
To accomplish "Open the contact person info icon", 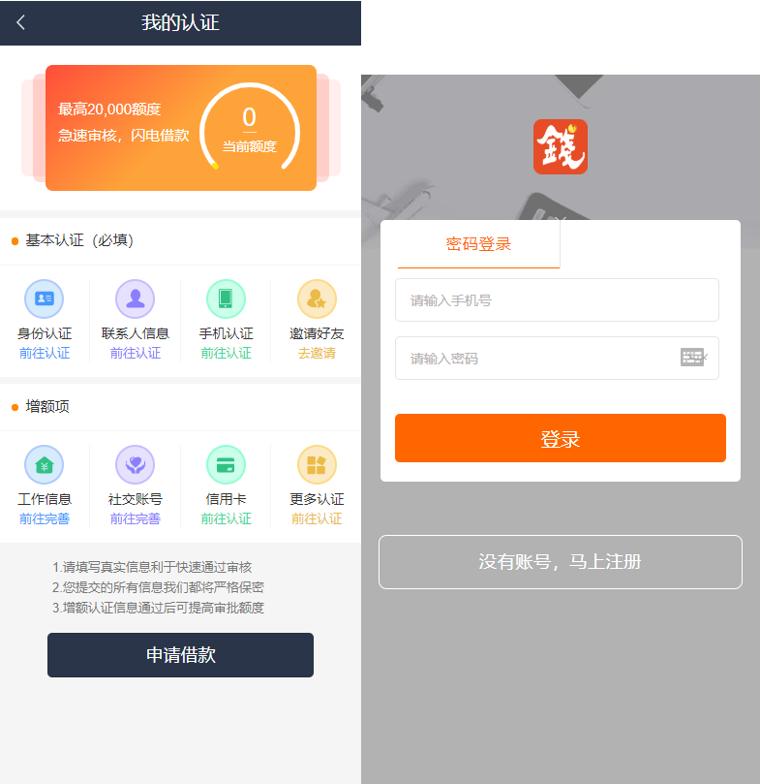I will point(135,298).
